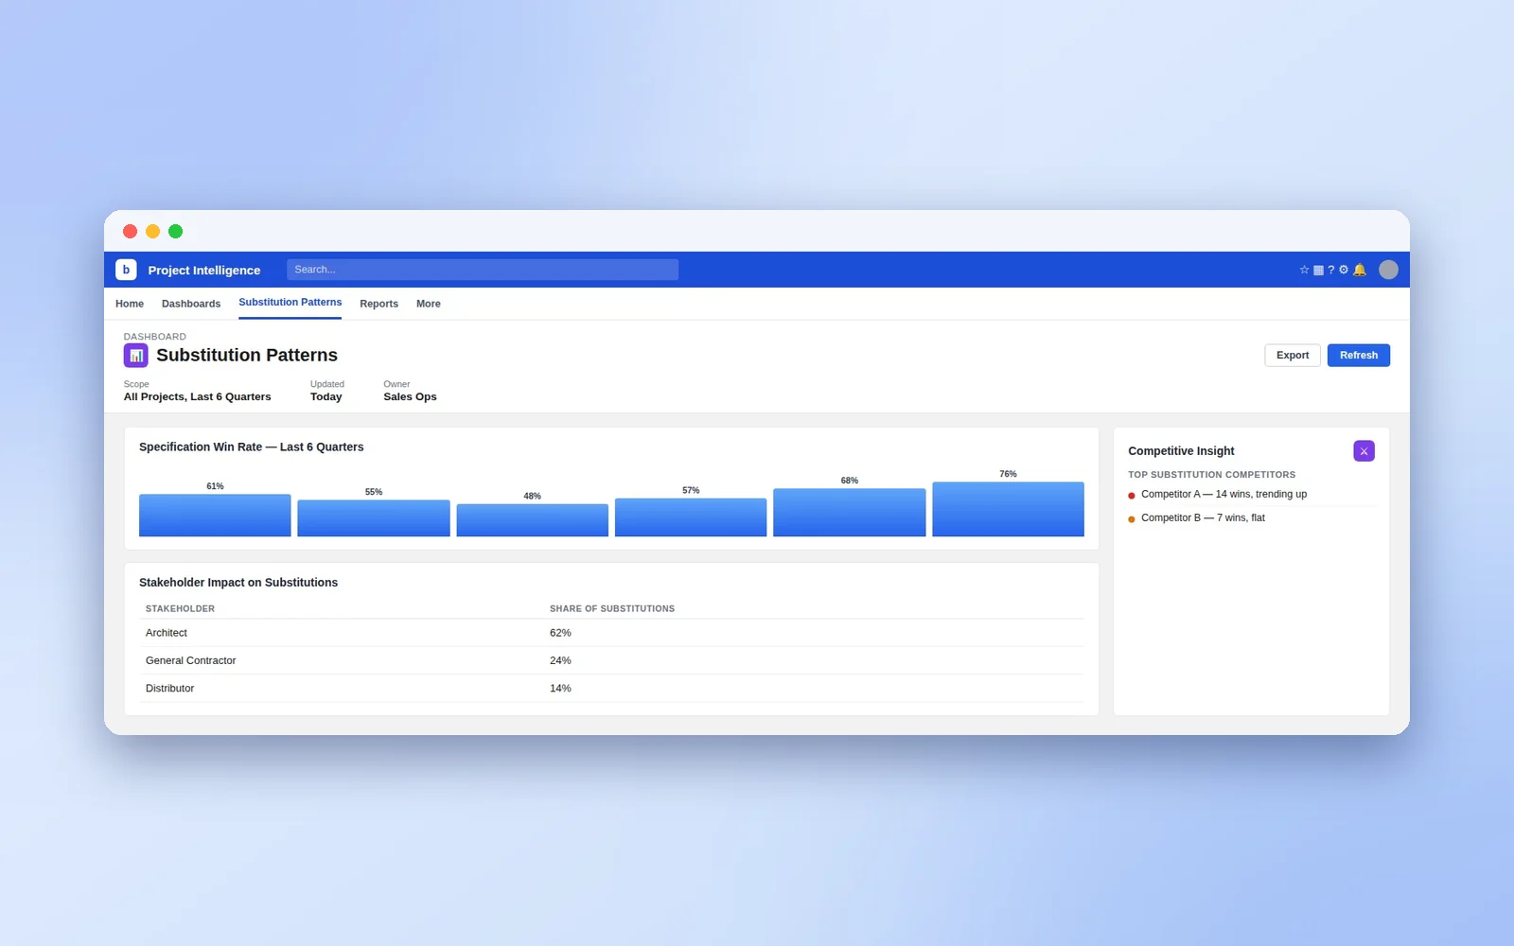Open the More navigation menu
This screenshot has width=1514, height=946.
tap(429, 304)
